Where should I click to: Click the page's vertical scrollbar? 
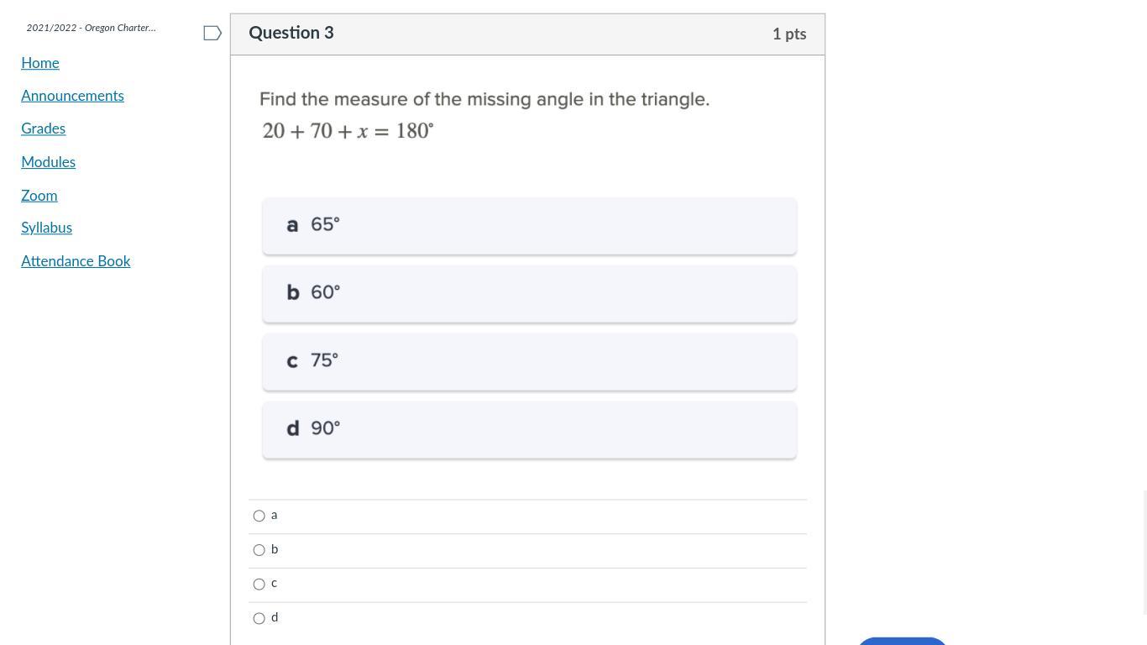point(1143,322)
